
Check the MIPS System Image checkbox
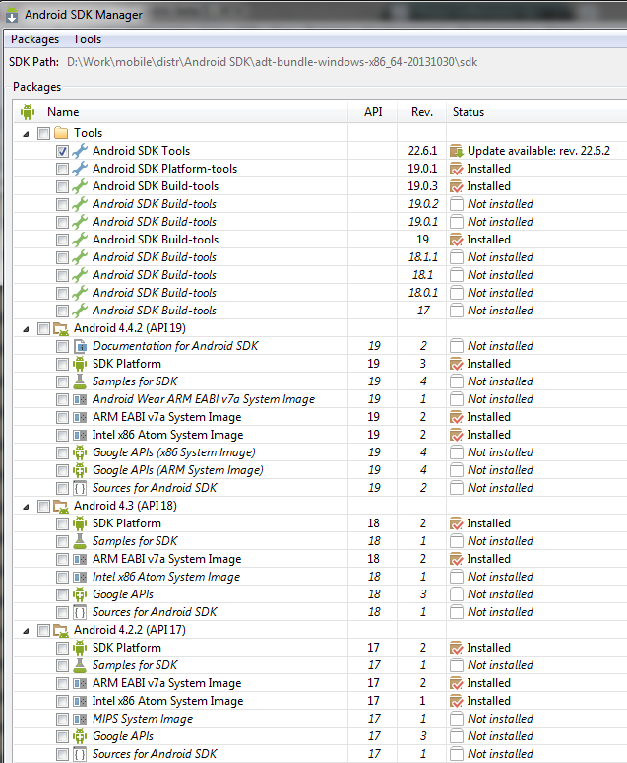tap(62, 720)
